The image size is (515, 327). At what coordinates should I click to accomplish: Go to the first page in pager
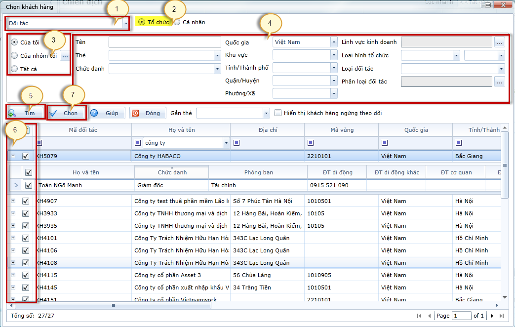(419, 316)
